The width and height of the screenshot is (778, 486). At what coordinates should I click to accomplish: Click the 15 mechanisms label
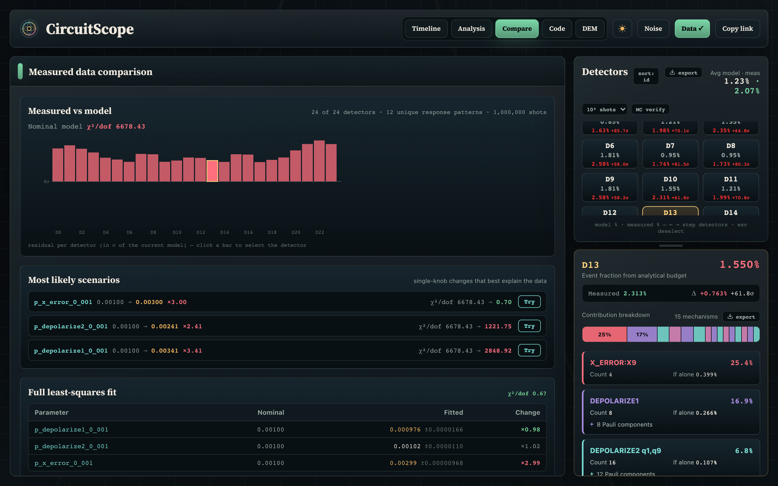pyautogui.click(x=696, y=317)
